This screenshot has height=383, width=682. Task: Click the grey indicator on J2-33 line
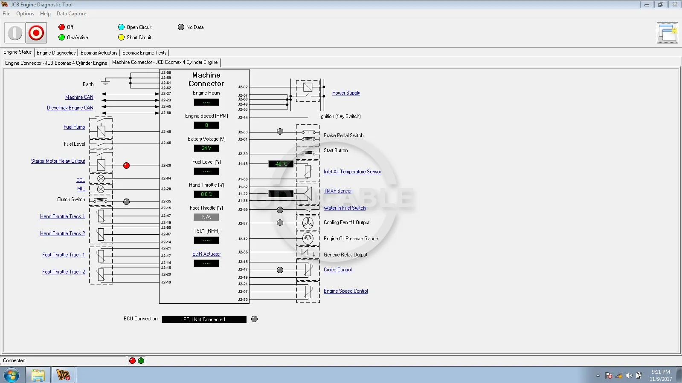click(x=280, y=132)
